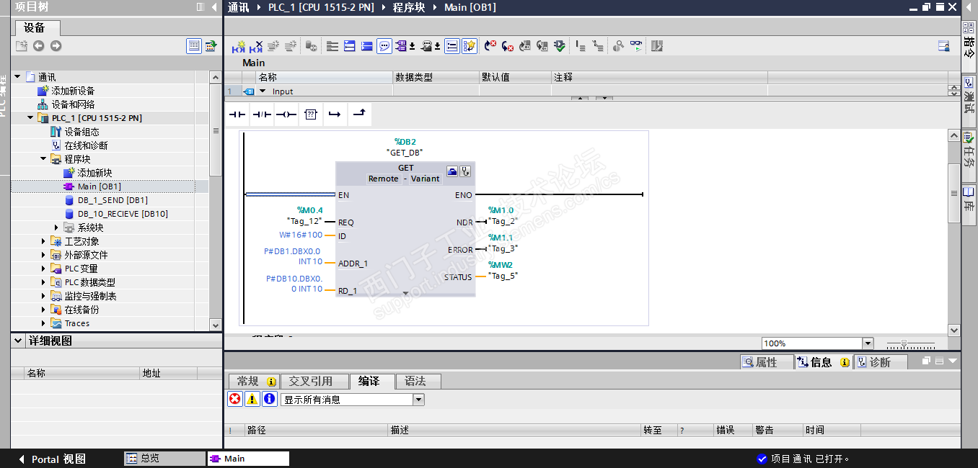Click the GET block diagnostics stethoscope icon
This screenshot has height=468, width=978.
[466, 171]
